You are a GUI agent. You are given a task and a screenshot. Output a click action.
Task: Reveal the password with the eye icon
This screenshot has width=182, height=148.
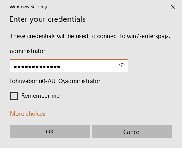(122, 66)
